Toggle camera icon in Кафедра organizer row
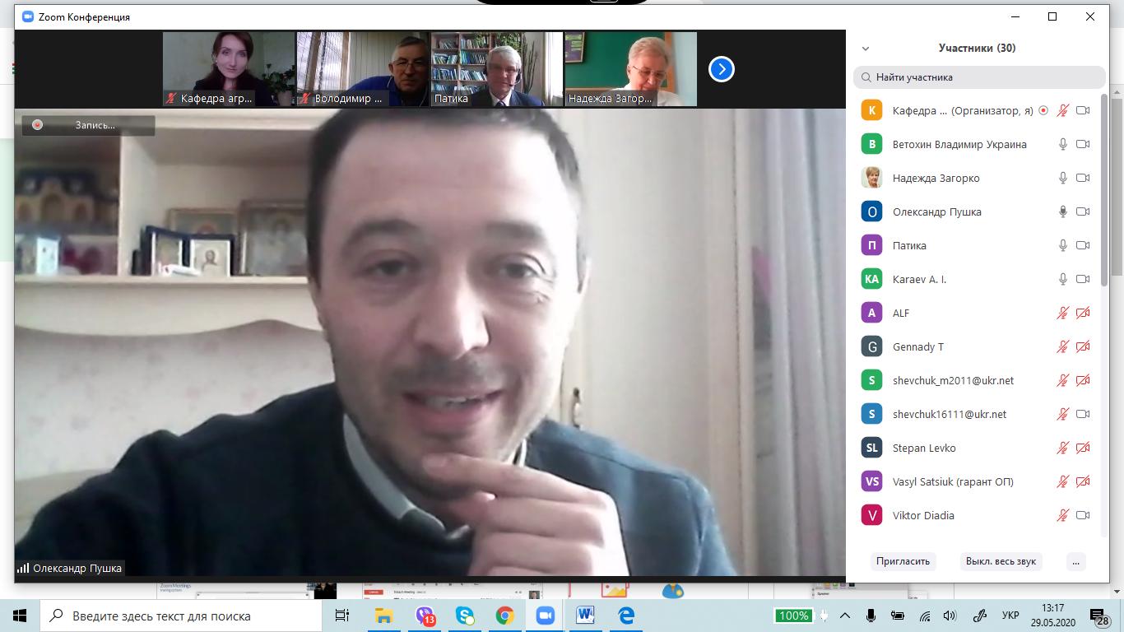 [1083, 110]
